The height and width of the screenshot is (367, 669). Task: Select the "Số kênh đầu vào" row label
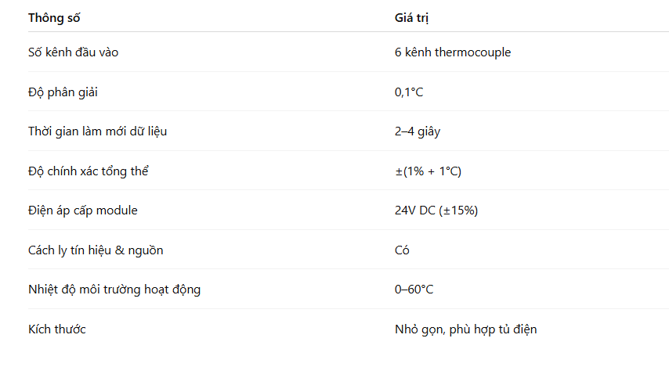pos(74,52)
